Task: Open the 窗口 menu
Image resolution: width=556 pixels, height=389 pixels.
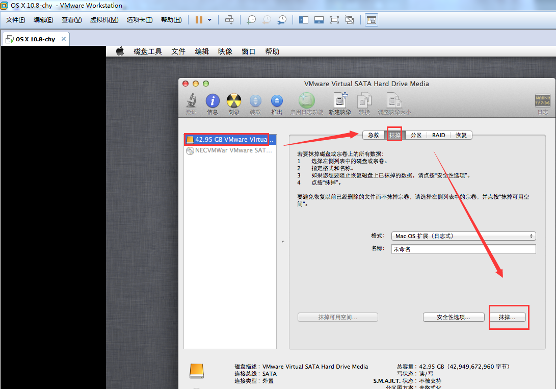Action: 249,51
